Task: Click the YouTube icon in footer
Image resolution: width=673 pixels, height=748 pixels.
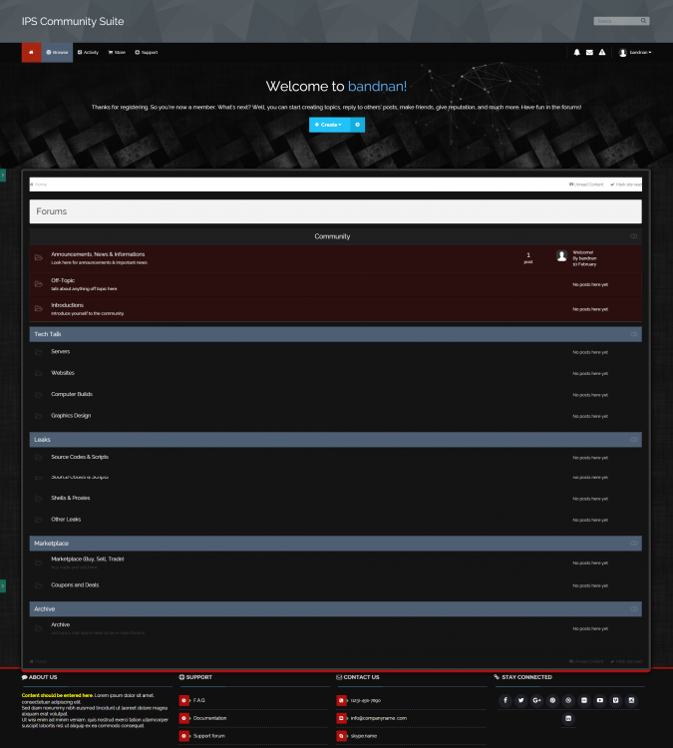Action: pyautogui.click(x=600, y=700)
